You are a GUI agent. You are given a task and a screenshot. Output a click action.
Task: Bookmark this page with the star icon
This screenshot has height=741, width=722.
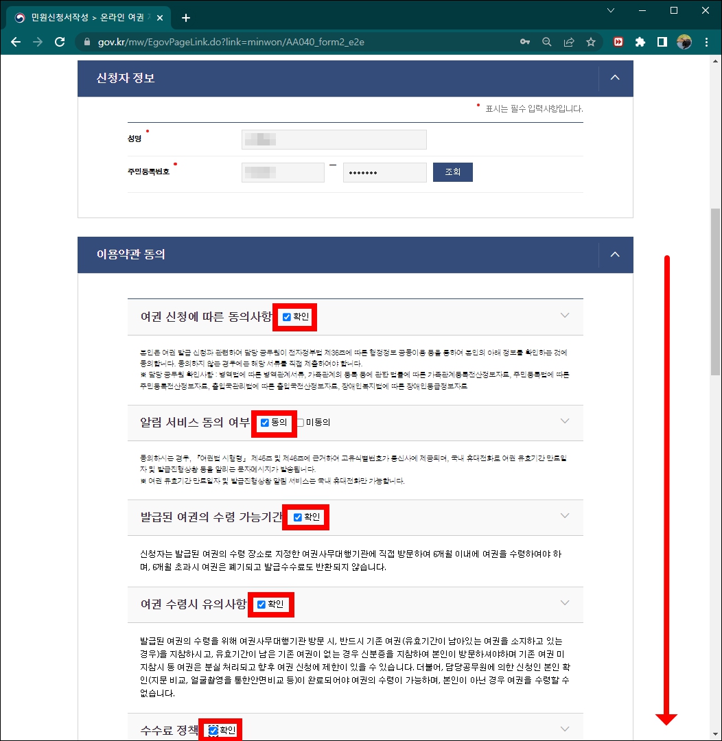pos(591,42)
